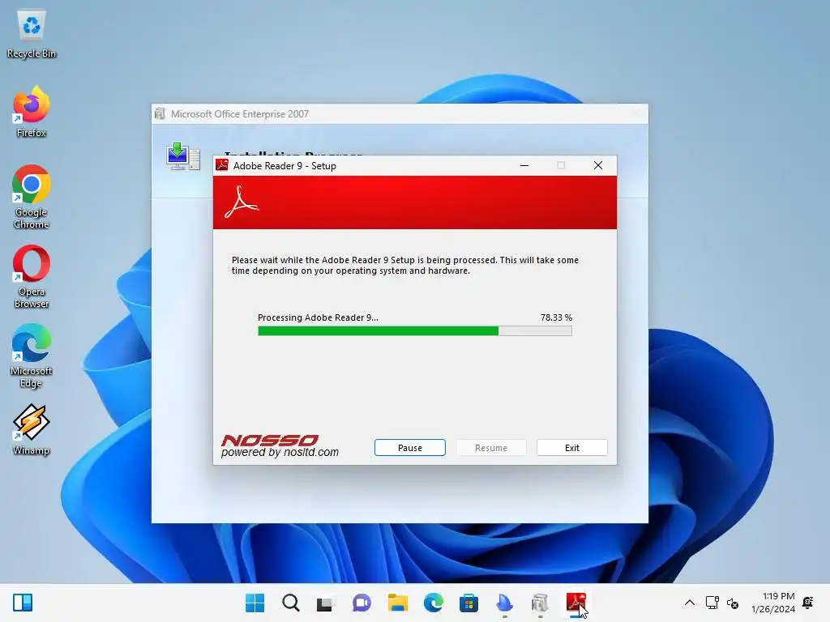This screenshot has width=830, height=622.
Task: Click the blue sail-shaped taskbar app icon
Action: point(504,603)
